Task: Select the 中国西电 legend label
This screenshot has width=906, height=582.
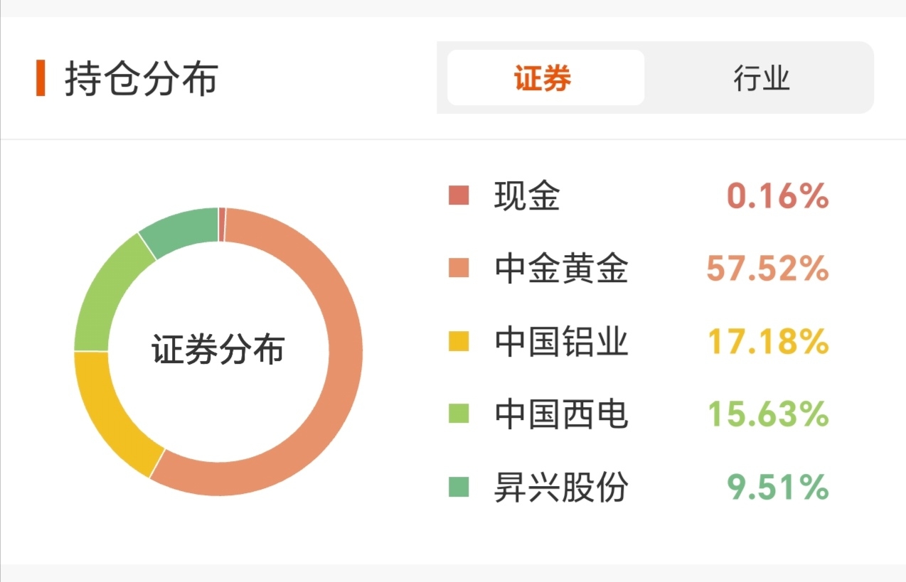Action: point(561,414)
